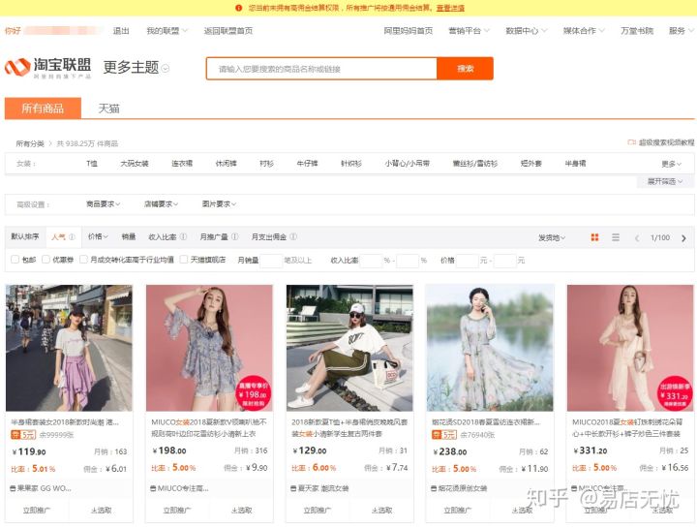
Task: Switch to list view layout icon
Action: point(616,237)
